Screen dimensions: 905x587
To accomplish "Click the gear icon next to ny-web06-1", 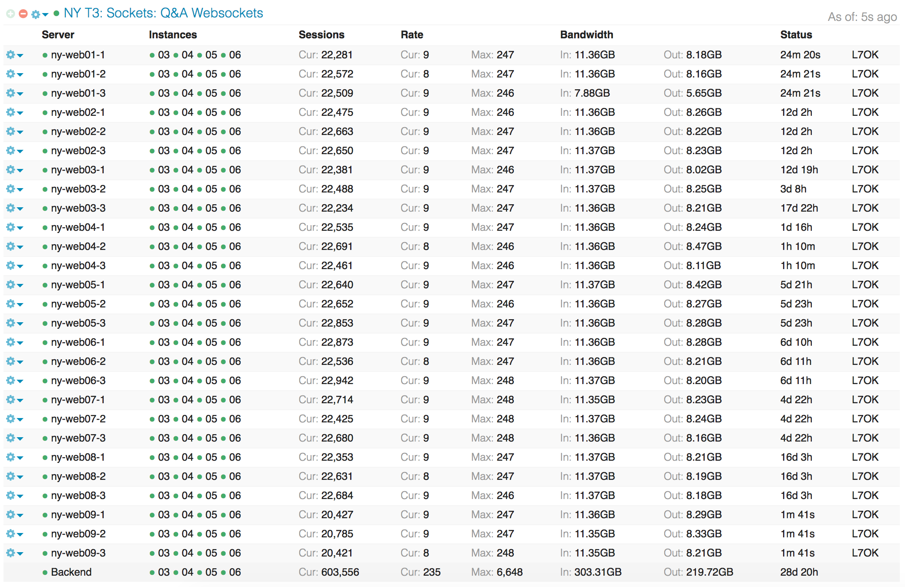I will pyautogui.click(x=10, y=342).
